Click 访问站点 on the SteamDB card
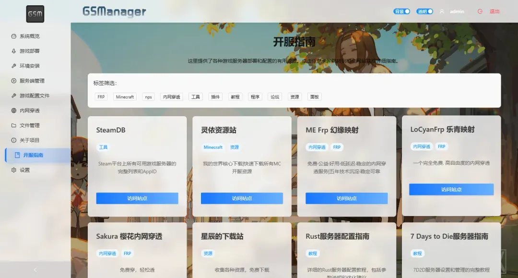 click(137, 198)
